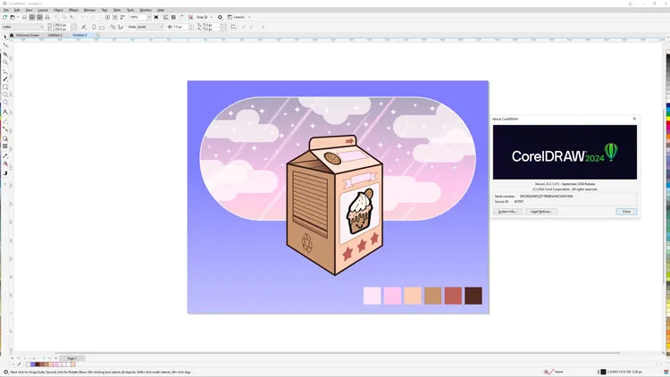Image resolution: width=670 pixels, height=377 pixels.
Task: Open the Options gear icon in toolbar
Action: [x=220, y=17]
